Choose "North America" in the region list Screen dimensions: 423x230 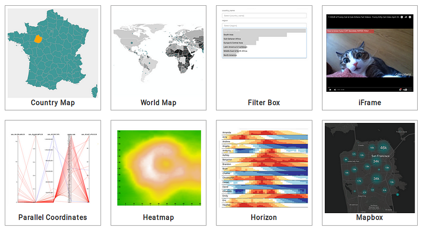pos(264,55)
